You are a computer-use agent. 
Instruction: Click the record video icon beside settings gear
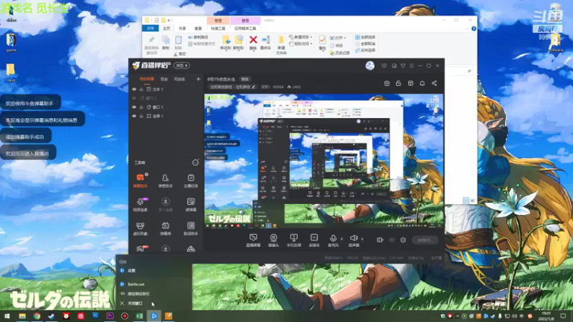point(380,240)
